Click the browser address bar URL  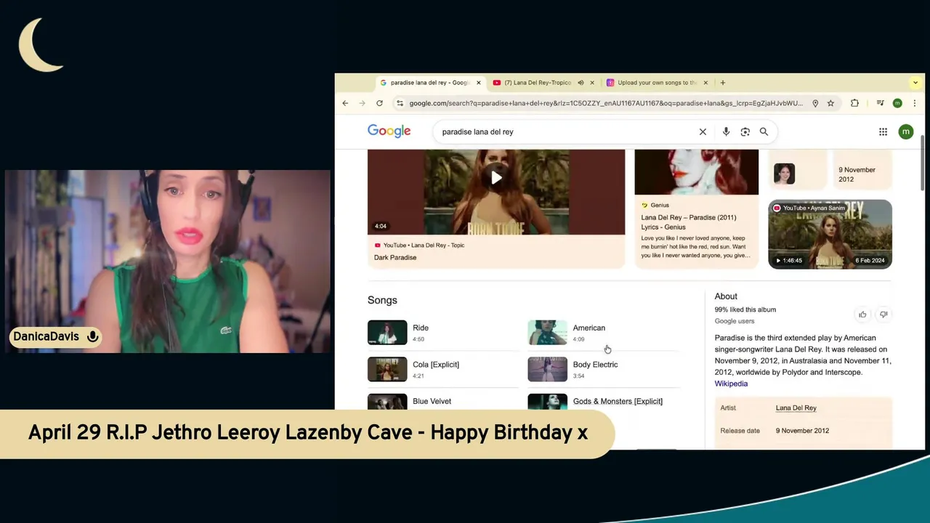(606, 103)
